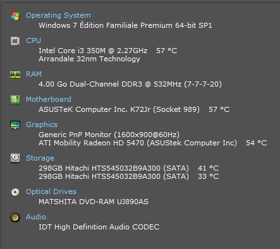Open the Optical Drives section heading

coord(51,191)
